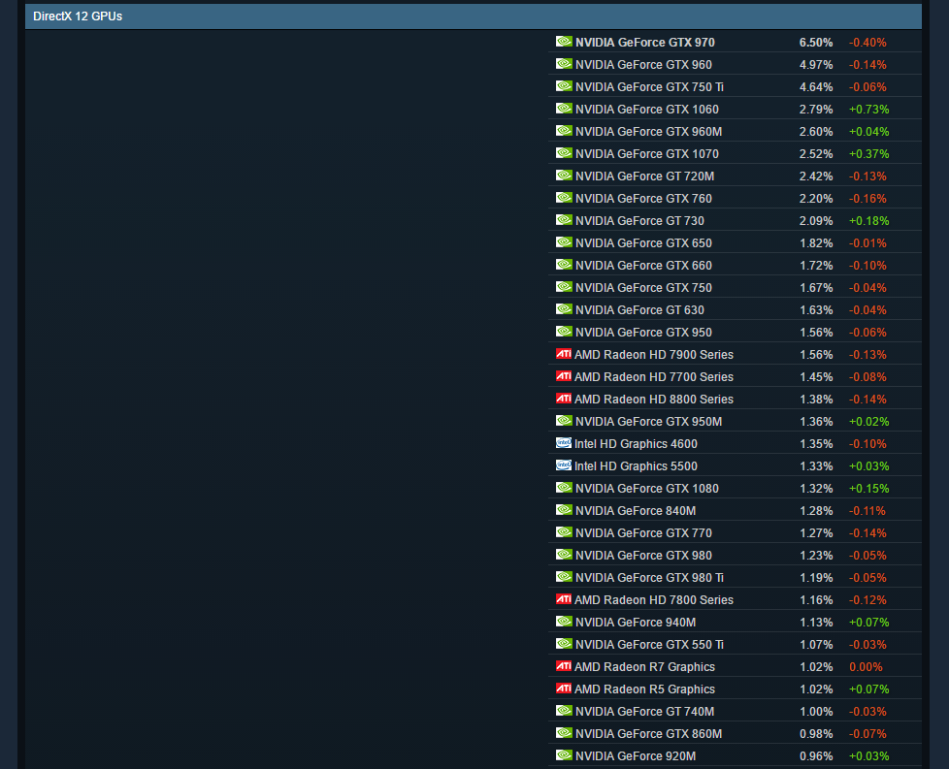Click NVIDIA icon beside GTX 1080
Image resolution: width=949 pixels, height=769 pixels.
coord(564,488)
